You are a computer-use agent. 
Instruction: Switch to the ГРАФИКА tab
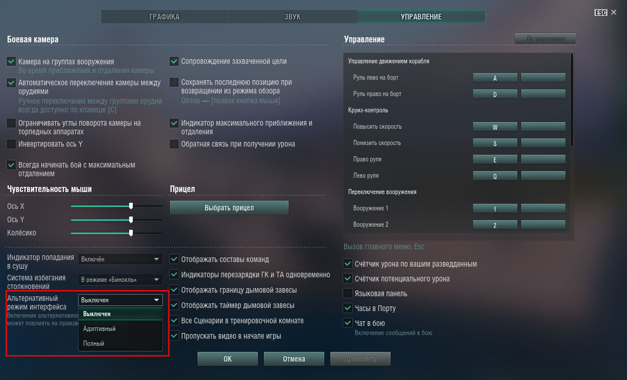point(164,17)
